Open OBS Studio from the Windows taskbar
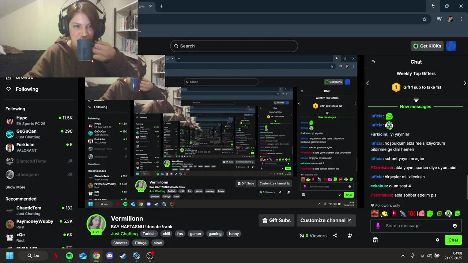Viewport: 468px width, 263px height. (150, 256)
